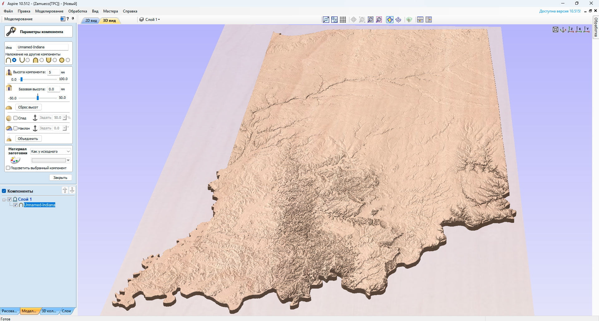Move component down with arrow icon
599x321 pixels.
click(x=72, y=190)
